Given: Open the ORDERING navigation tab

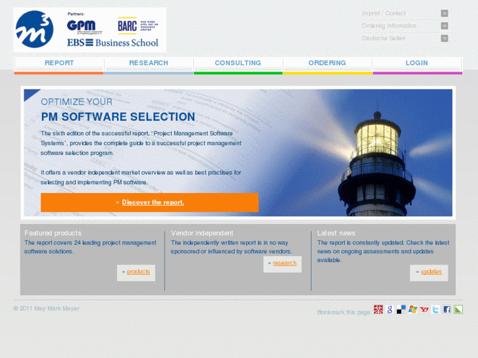Looking at the screenshot, I should pos(327,66).
